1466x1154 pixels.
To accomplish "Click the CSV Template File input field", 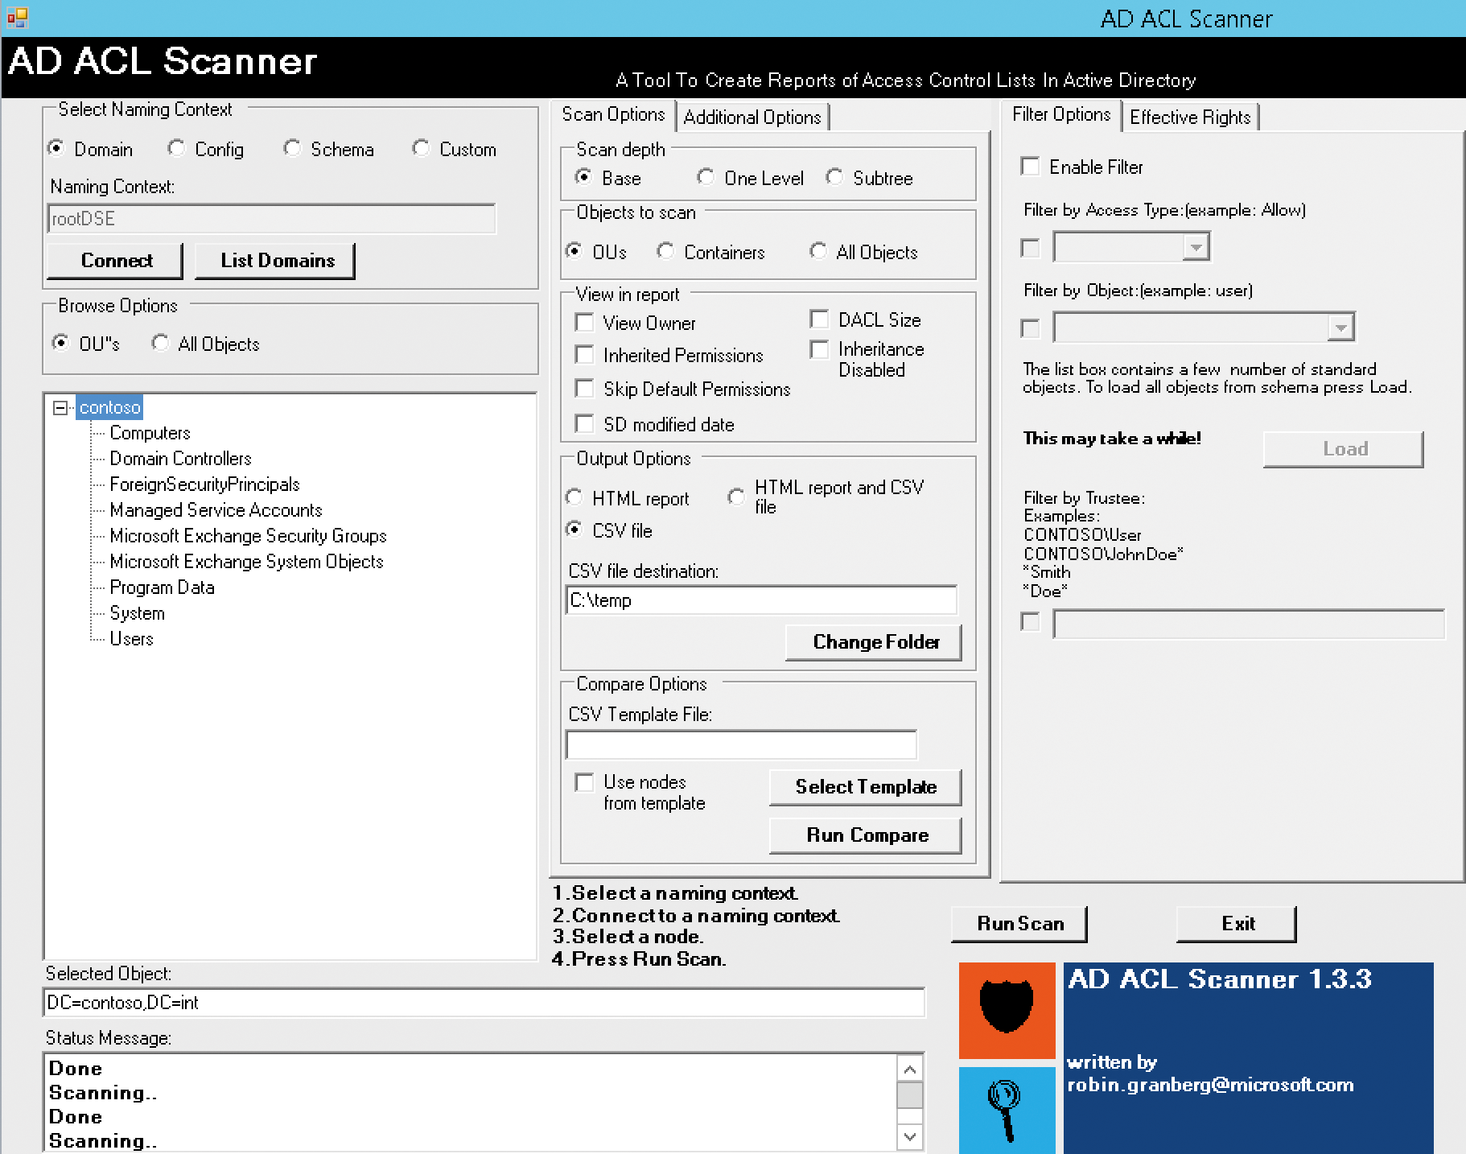I will pyautogui.click(x=740, y=744).
